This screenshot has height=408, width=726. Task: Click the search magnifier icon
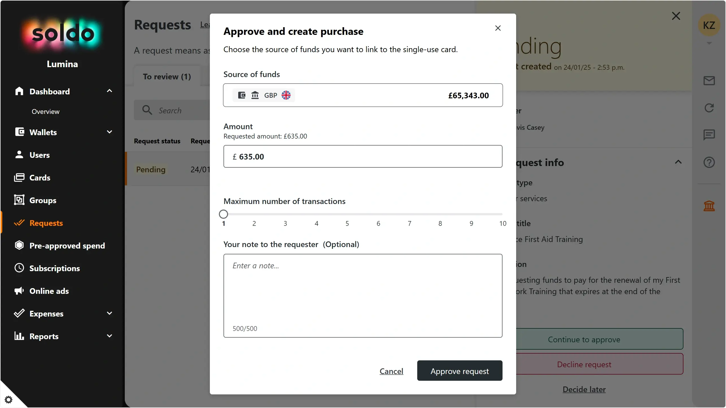pos(147,110)
